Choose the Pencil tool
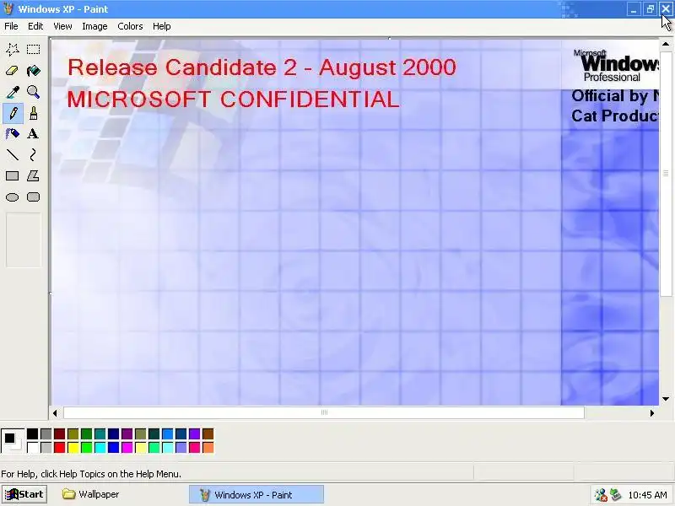Screen dimensions: 675x506 point(13,113)
